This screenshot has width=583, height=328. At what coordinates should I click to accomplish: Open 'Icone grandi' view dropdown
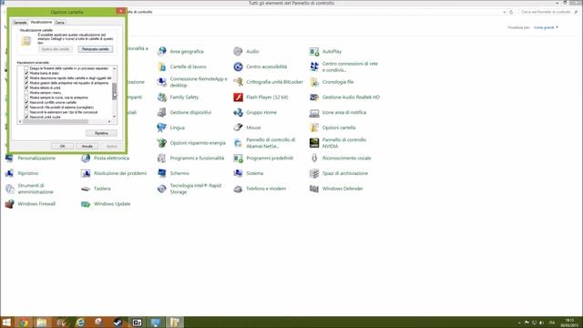tap(546, 27)
